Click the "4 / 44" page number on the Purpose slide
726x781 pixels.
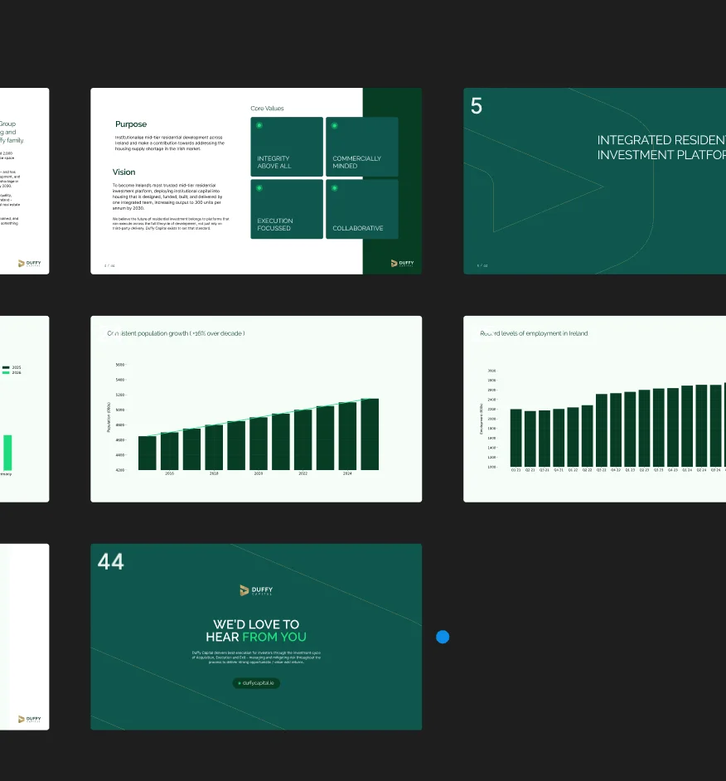point(108,266)
